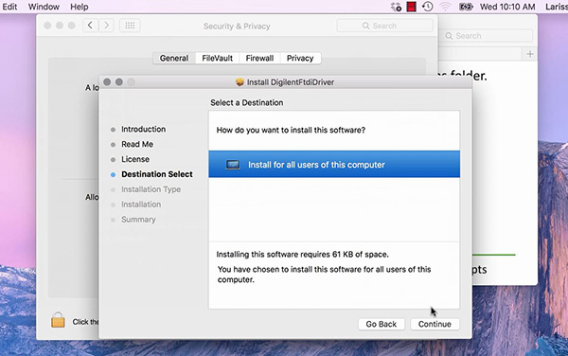Select the Introduction step in the sidebar
The height and width of the screenshot is (356, 568).
(x=143, y=130)
